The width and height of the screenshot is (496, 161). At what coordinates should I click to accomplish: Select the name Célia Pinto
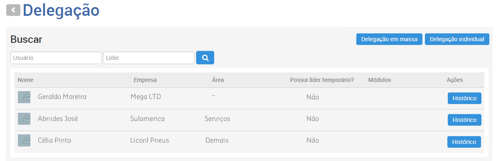54,140
